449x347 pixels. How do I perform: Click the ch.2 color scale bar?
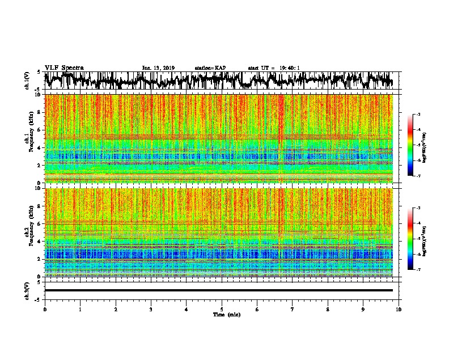pyautogui.click(x=410, y=239)
